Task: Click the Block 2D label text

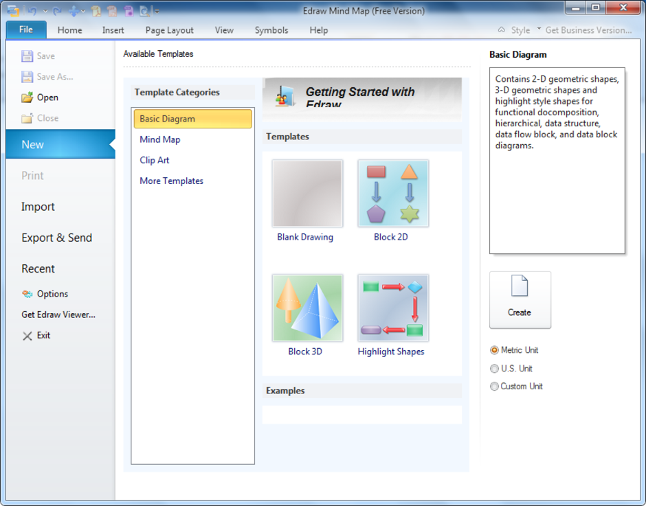Action: tap(391, 237)
